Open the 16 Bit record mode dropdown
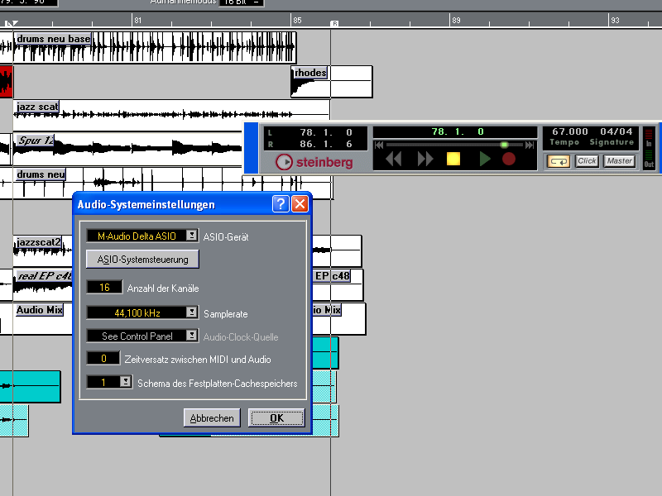 click(x=242, y=2)
